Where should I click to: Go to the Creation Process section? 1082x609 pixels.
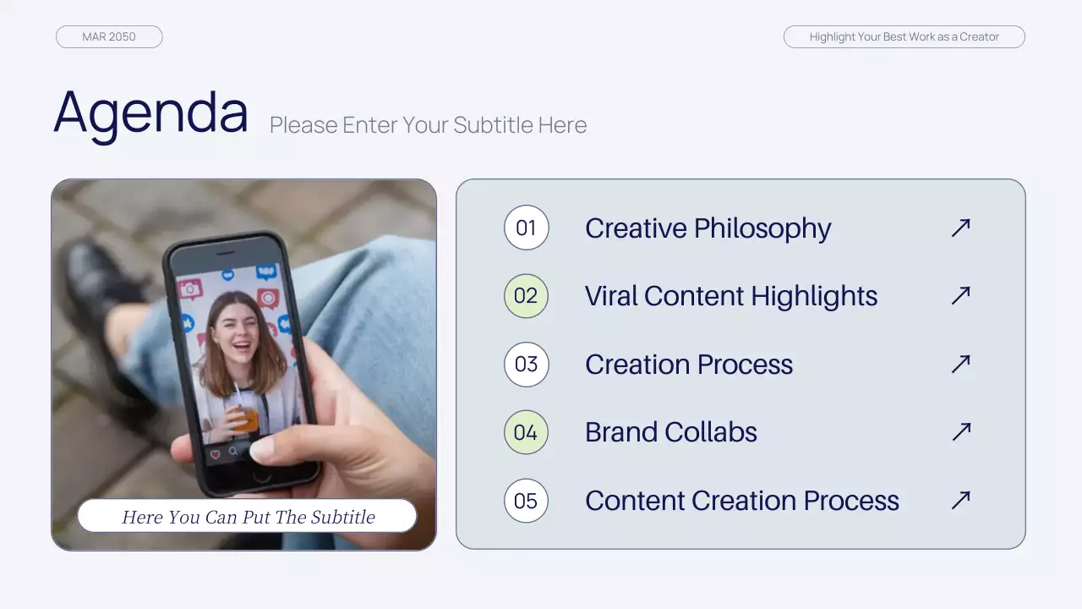(x=689, y=365)
